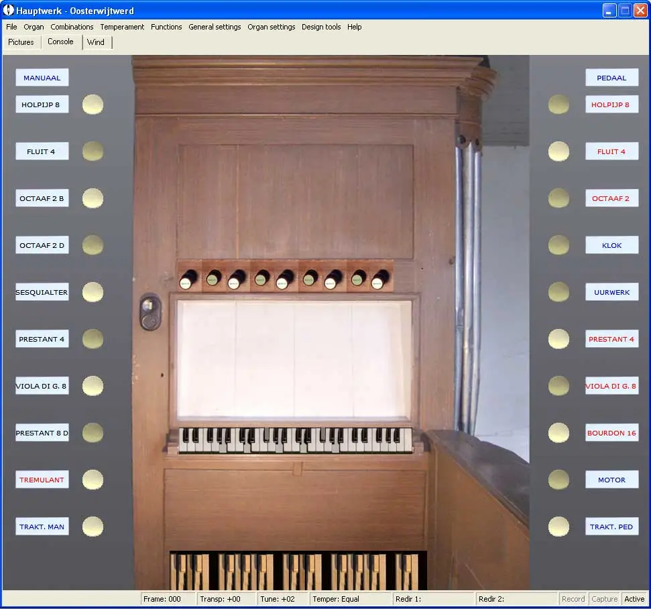The image size is (651, 609).
Task: Click the door lock on the organ case
Action: point(150,312)
